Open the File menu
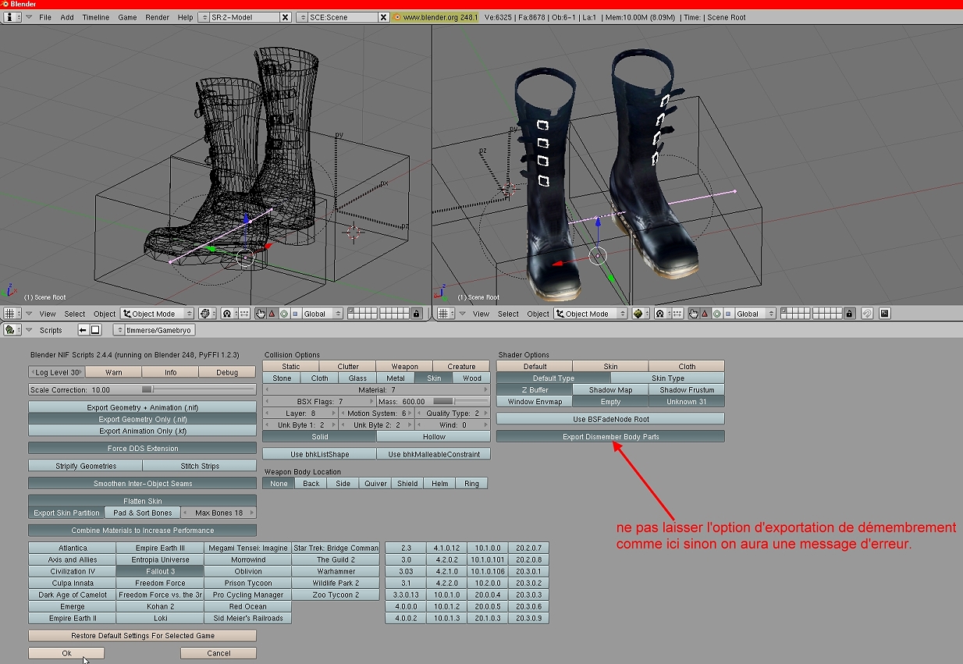Viewport: 963px width, 664px height. (45, 17)
